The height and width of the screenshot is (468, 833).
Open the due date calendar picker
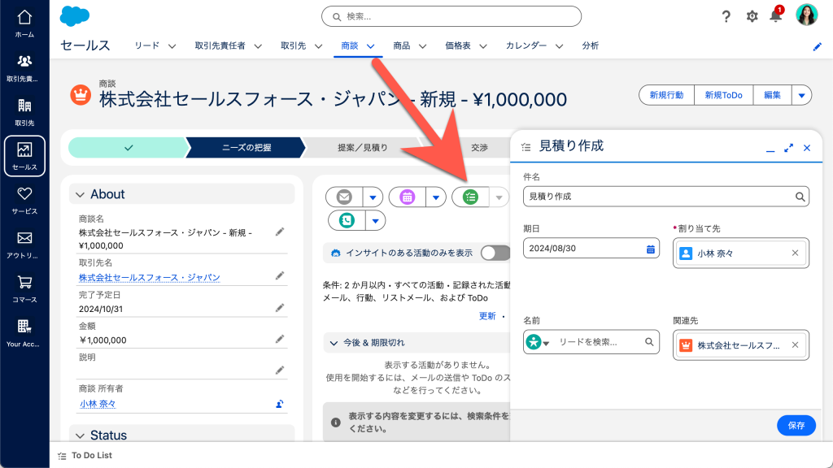650,249
